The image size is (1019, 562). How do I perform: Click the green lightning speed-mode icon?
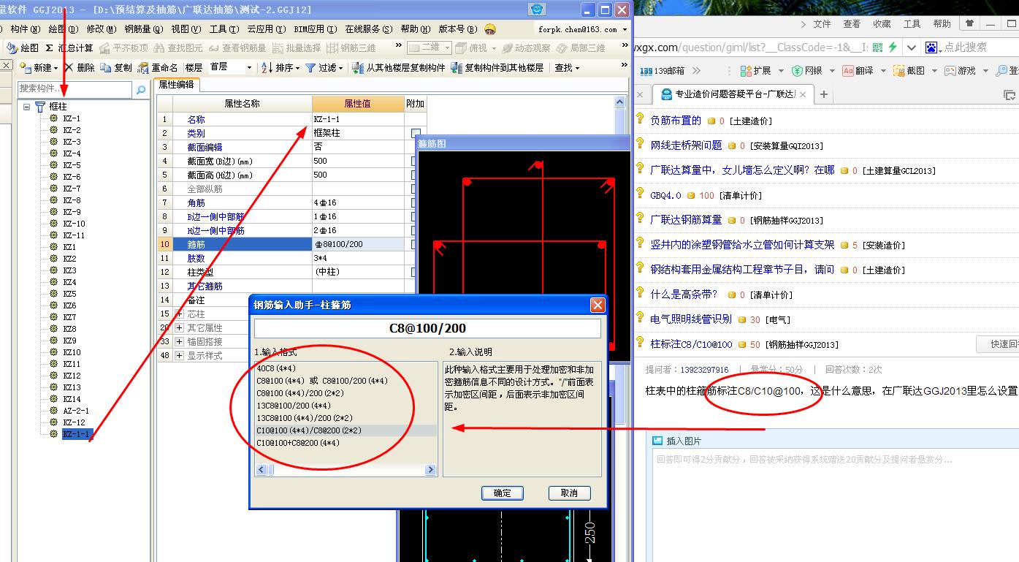click(x=893, y=48)
